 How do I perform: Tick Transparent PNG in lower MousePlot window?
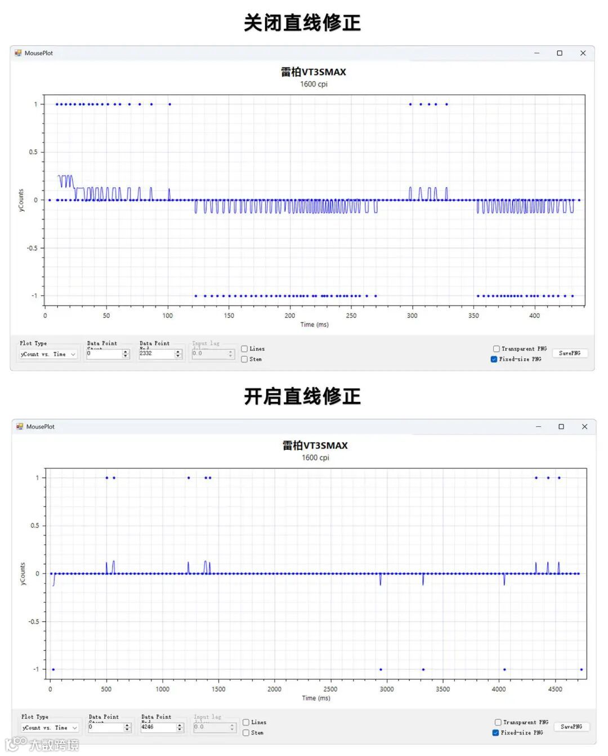[498, 722]
